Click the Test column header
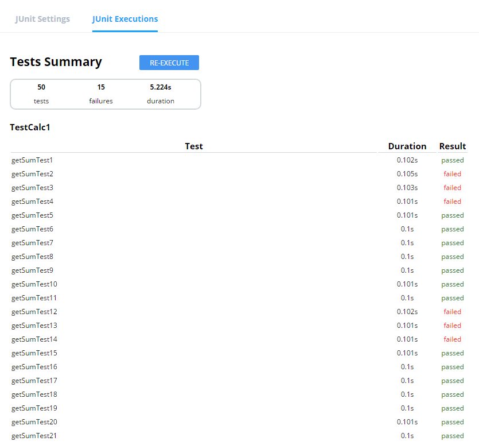 tap(194, 146)
